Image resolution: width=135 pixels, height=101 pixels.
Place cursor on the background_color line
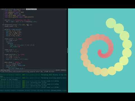coord(18,25)
